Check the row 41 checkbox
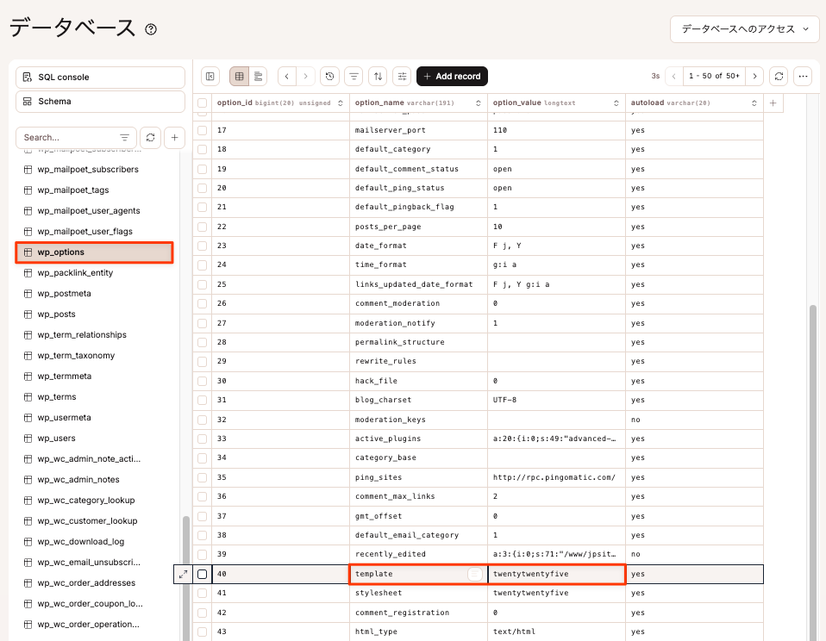The width and height of the screenshot is (826, 641). [x=203, y=593]
